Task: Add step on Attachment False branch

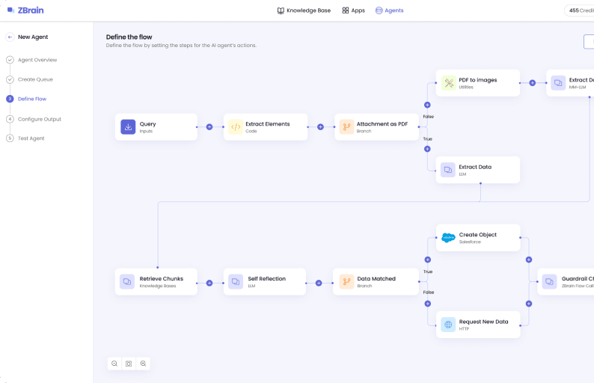Action: (x=427, y=105)
